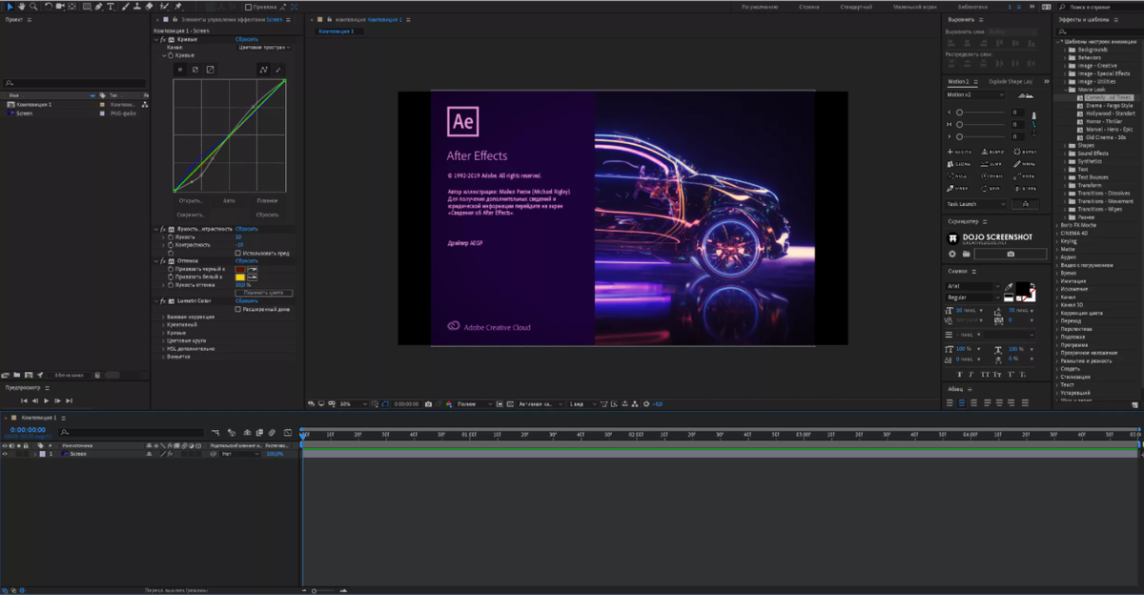Image resolution: width=1144 pixels, height=595 pixels.
Task: Click the eyedropper in the Character panel
Action: (x=1010, y=286)
